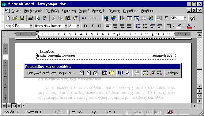The height and width of the screenshot is (116, 204).
Task: Open the Παράθυρο menu
Action: click(131, 11)
